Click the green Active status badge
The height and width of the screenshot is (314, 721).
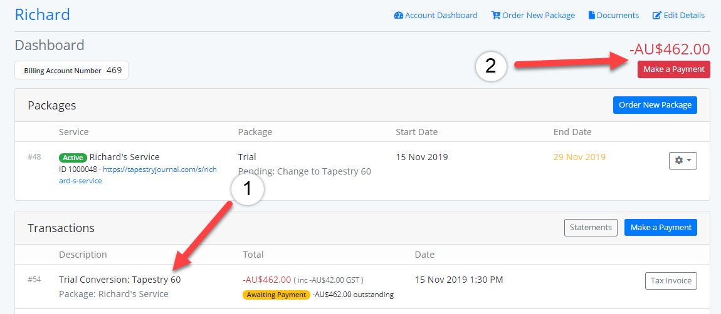73,158
